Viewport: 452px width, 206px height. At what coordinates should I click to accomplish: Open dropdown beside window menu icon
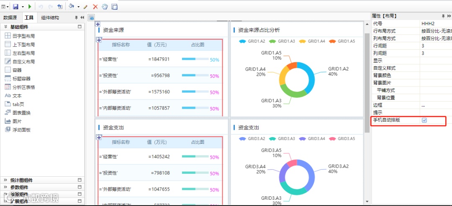tap(8, 7)
